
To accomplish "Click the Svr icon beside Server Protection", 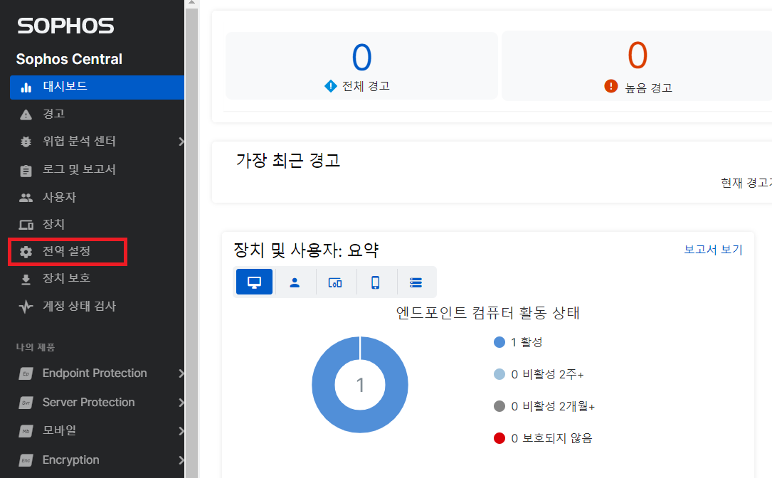I will tap(26, 403).
